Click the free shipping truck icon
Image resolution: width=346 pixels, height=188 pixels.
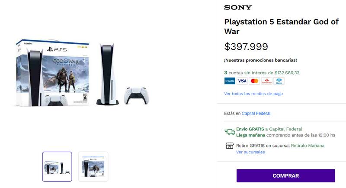229,132
